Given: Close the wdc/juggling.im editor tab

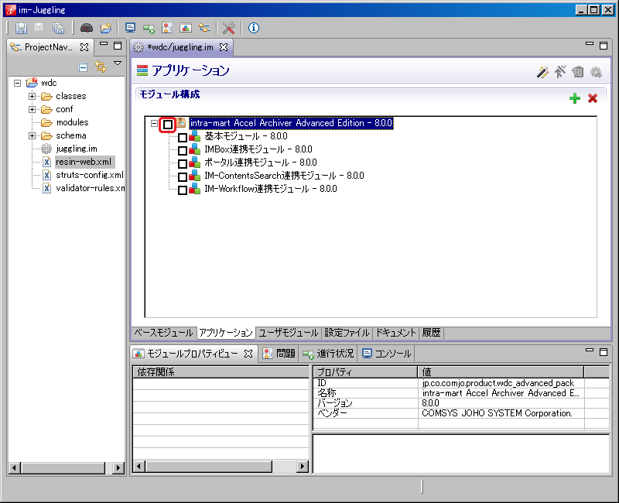Looking at the screenshot, I should 224,47.
